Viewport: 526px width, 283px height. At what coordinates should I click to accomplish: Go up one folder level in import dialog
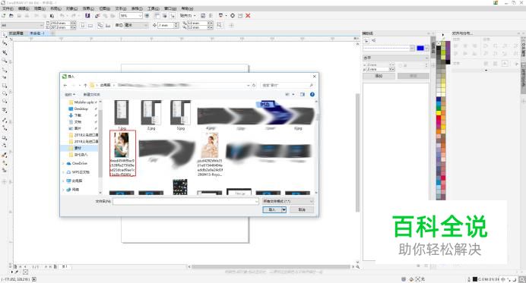coord(85,85)
